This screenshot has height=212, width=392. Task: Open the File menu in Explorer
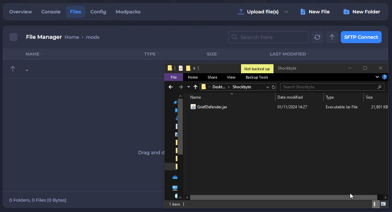pos(174,77)
